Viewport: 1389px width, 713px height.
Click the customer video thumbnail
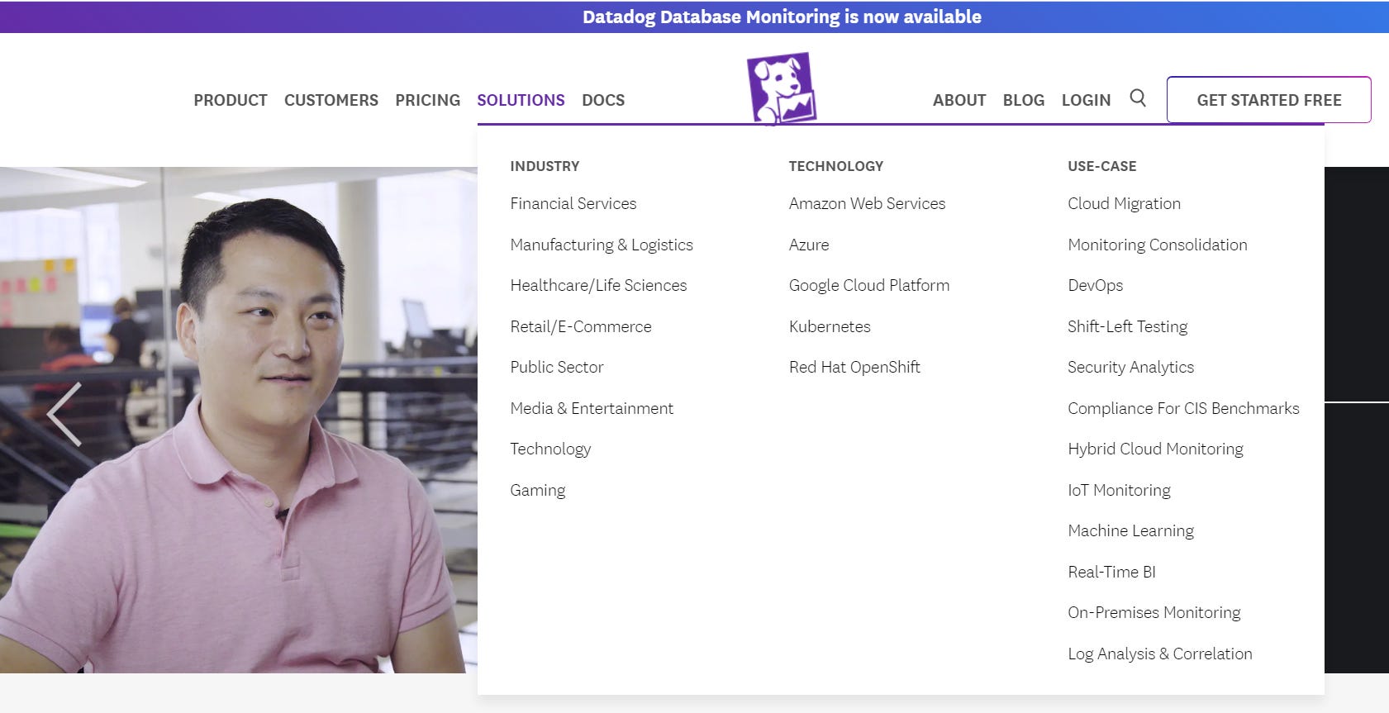click(x=239, y=420)
